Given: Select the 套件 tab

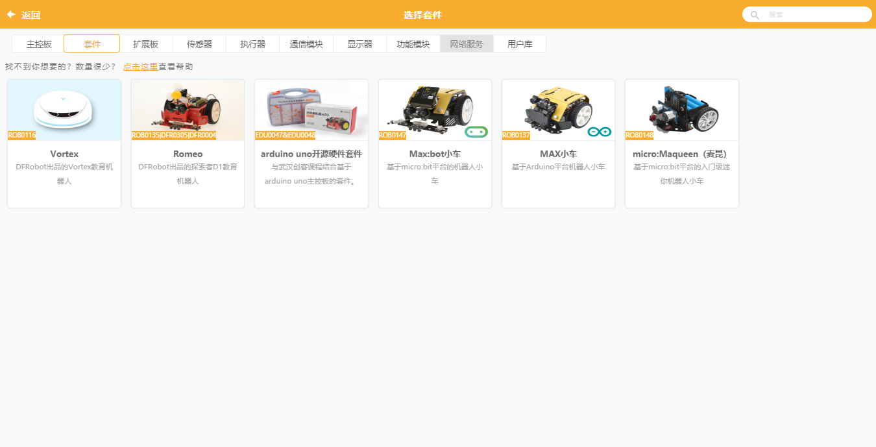Looking at the screenshot, I should click(x=91, y=44).
